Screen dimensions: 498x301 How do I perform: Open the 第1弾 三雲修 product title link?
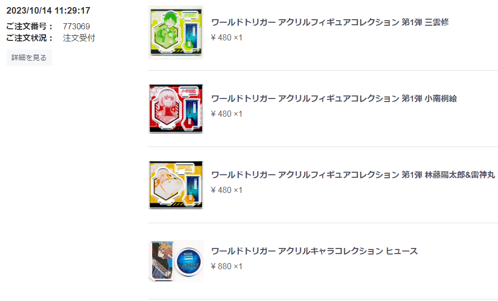(330, 22)
